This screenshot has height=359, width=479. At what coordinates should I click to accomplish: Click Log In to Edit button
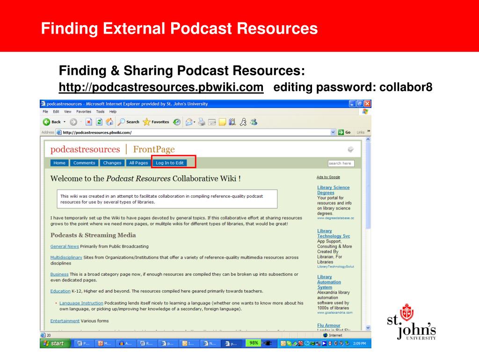[x=170, y=163]
